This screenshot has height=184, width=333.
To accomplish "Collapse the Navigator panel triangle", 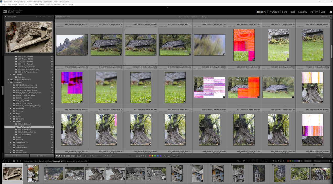I will point(6,17).
